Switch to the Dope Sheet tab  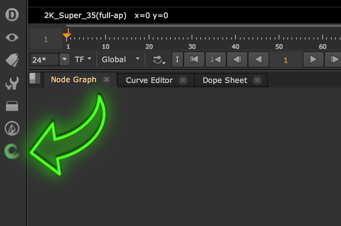coord(225,80)
